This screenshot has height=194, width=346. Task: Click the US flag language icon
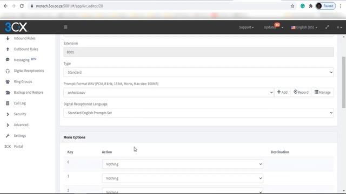(x=293, y=27)
